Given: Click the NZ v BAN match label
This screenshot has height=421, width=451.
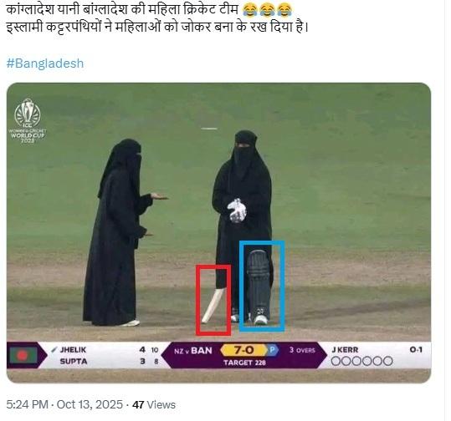Looking at the screenshot, I should [x=193, y=351].
